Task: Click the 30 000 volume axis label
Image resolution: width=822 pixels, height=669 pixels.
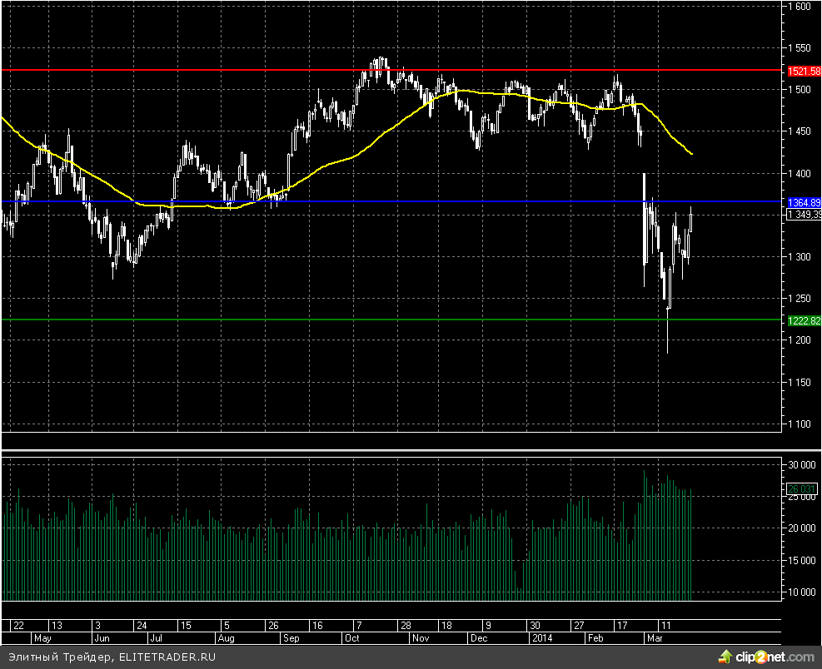Action: click(x=803, y=464)
